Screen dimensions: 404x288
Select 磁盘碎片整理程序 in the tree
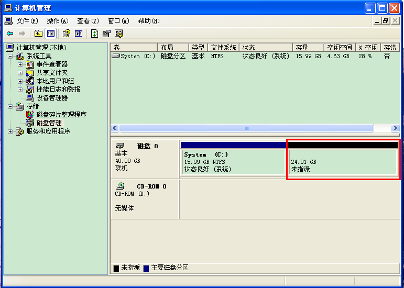pos(61,115)
